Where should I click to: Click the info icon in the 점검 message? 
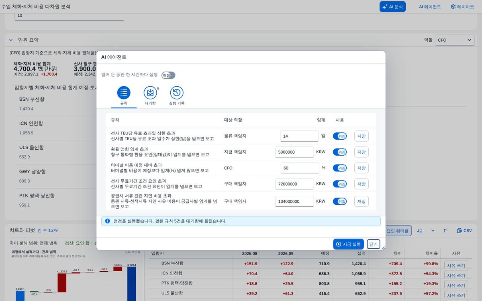point(107,221)
